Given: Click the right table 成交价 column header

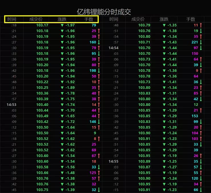Looking at the screenshot, I should click(138, 19).
